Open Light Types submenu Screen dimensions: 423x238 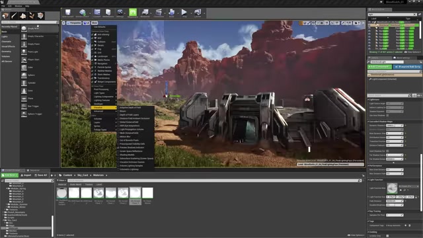coord(104,93)
